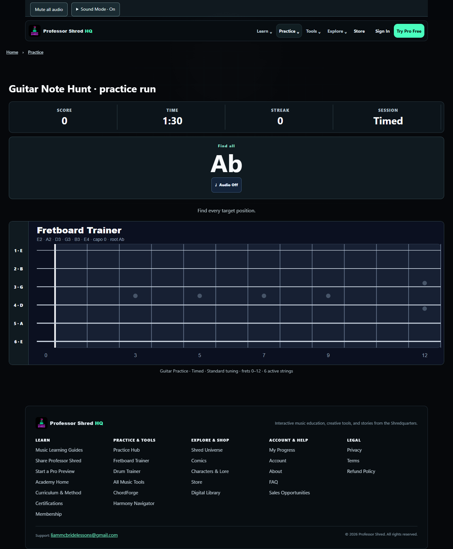The height and width of the screenshot is (549, 453).
Task: Click Sign In in the header
Action: (x=383, y=31)
